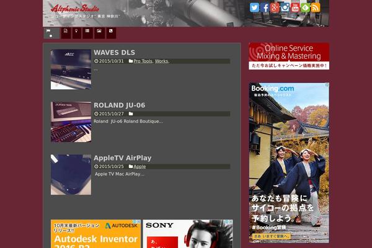Open the Autodesk Inventor advertisement
This screenshot has height=248, width=372.
click(x=95, y=234)
